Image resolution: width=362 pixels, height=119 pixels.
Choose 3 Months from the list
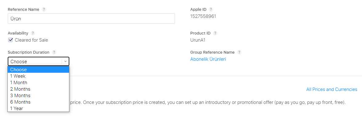tap(38, 96)
